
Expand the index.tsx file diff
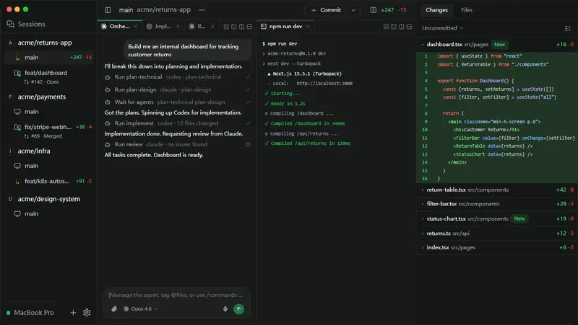click(x=497, y=247)
